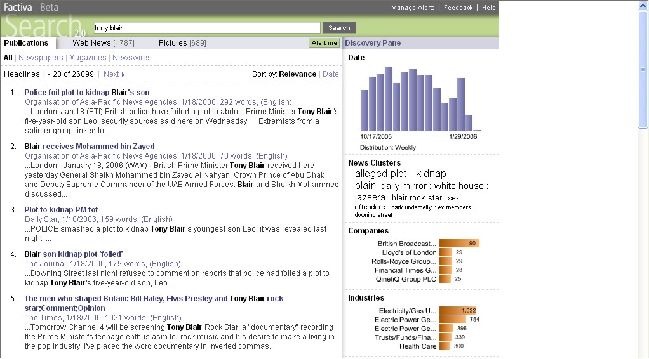Click the scrollbar up arrow
The height and width of the screenshot is (359, 649).
point(643,6)
